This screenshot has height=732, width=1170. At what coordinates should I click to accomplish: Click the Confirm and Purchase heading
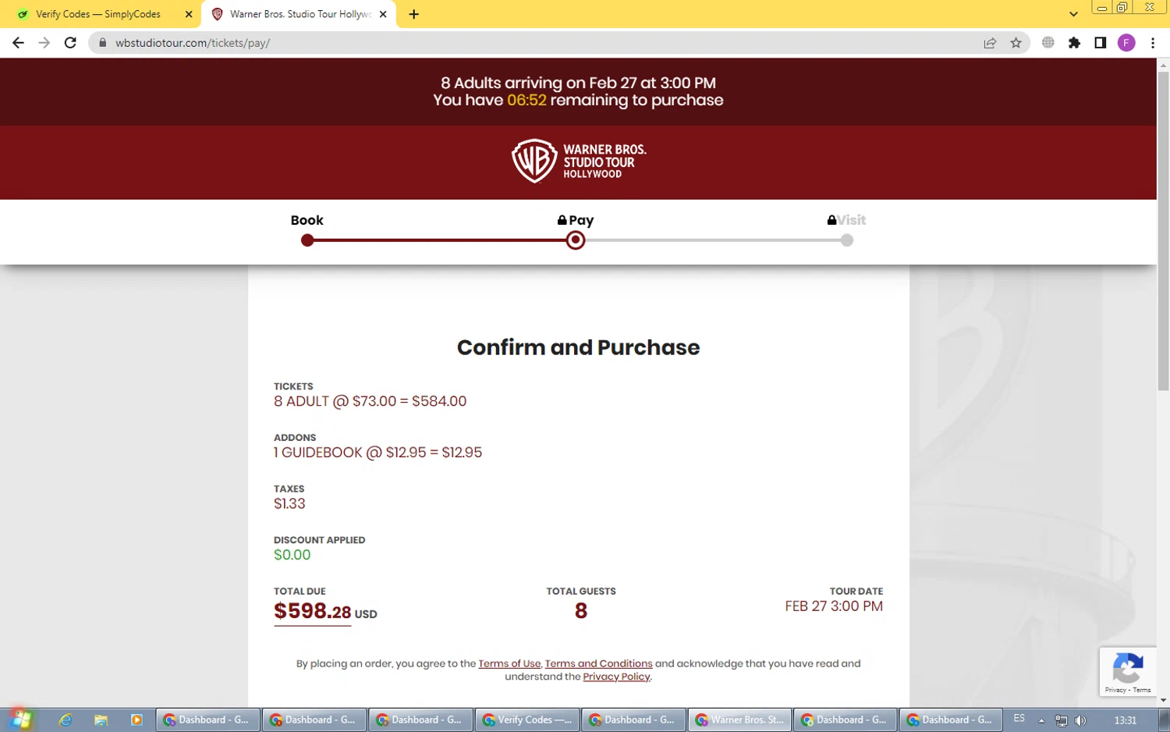tap(578, 347)
